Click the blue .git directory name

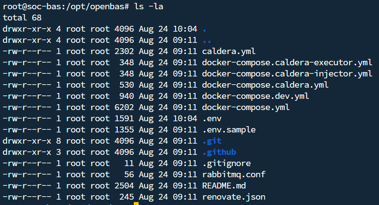[212, 141]
